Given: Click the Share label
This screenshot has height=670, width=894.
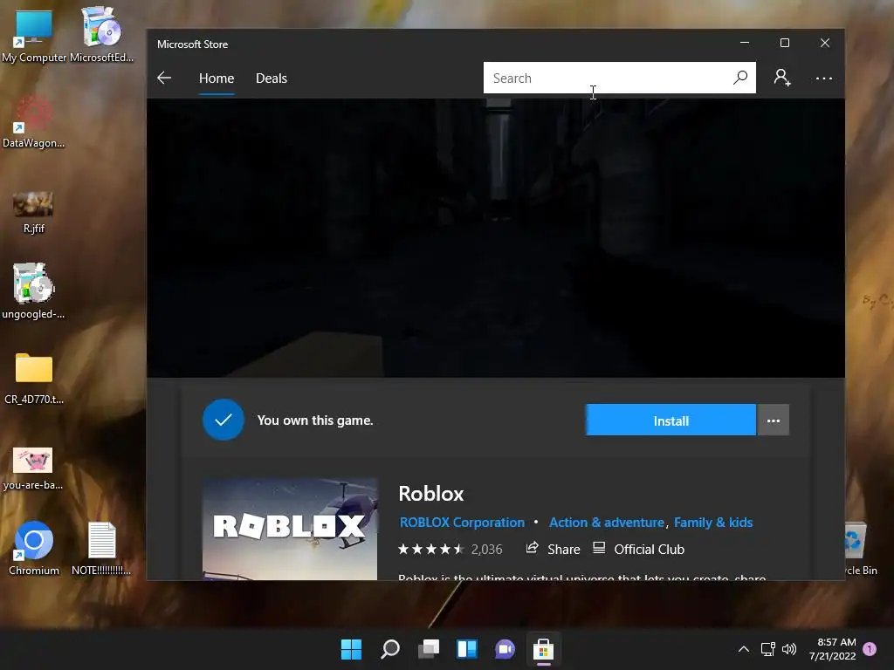Looking at the screenshot, I should pyautogui.click(x=564, y=550).
